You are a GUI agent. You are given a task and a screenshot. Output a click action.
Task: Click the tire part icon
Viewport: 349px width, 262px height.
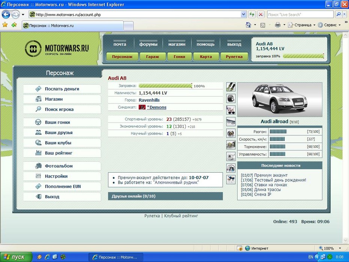[231, 98]
